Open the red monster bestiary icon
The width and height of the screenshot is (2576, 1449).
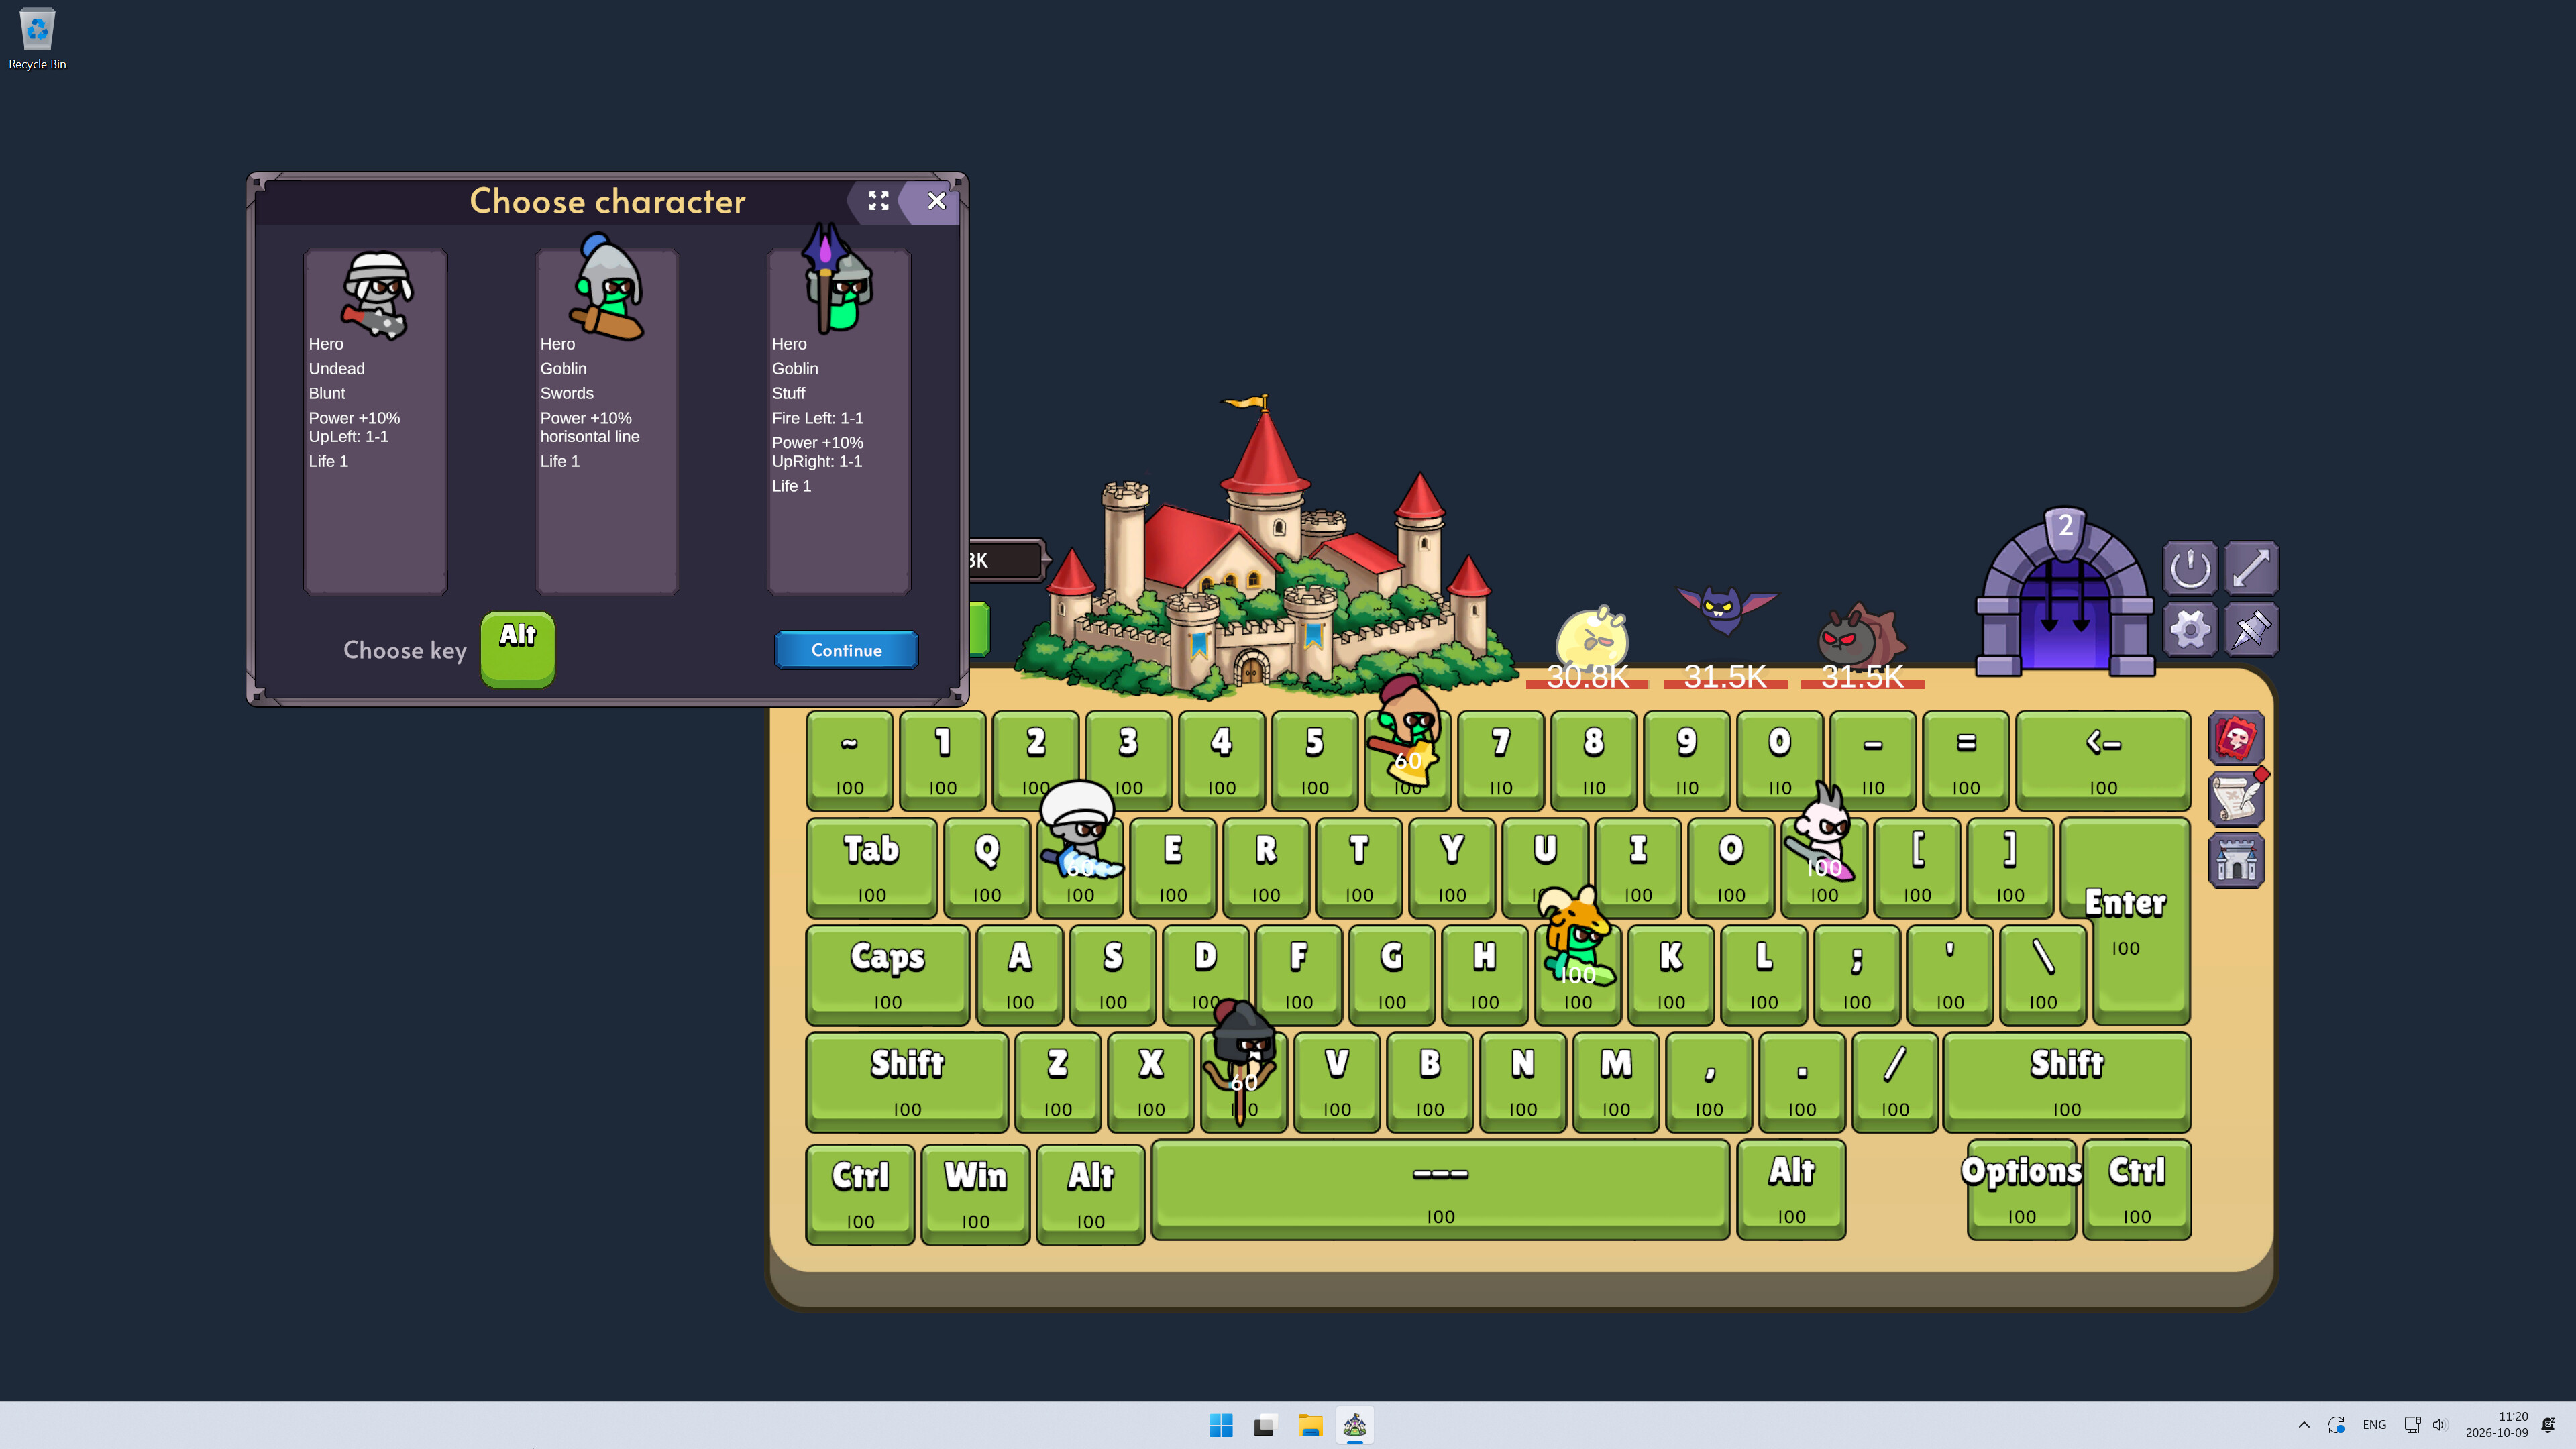pos(2236,738)
